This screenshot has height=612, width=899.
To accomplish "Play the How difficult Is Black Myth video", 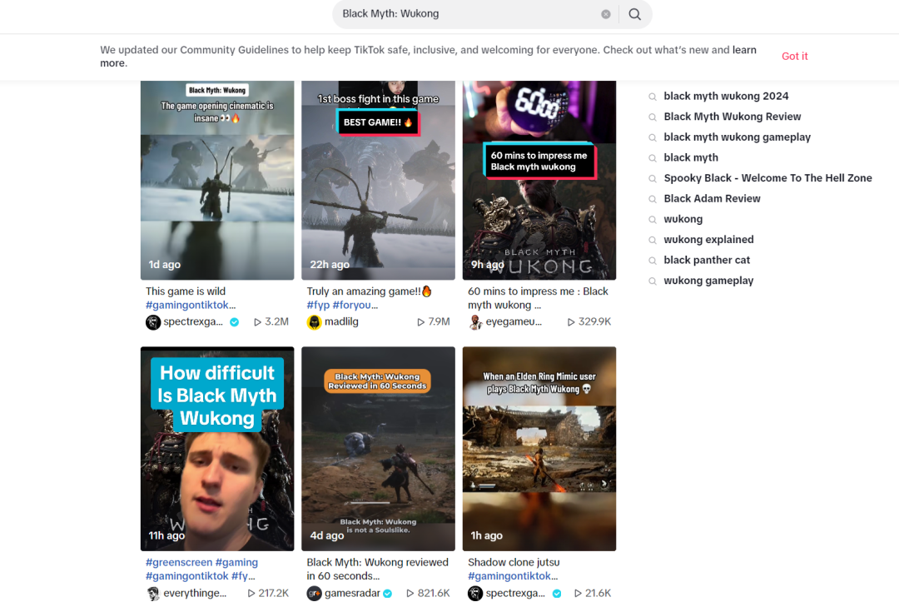I will coord(217,449).
